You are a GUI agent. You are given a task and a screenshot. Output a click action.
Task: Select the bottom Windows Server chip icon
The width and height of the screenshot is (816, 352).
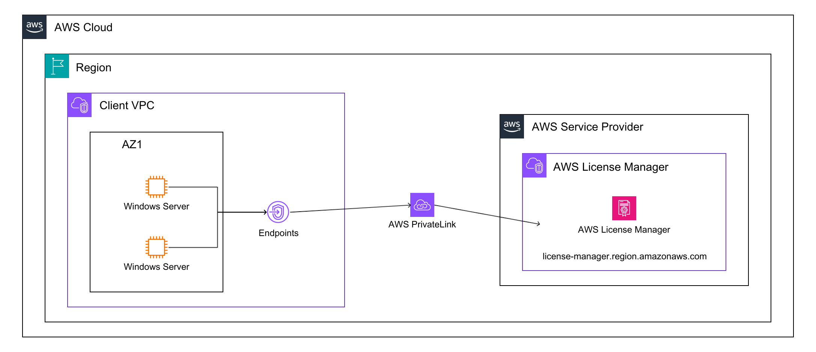(x=156, y=247)
